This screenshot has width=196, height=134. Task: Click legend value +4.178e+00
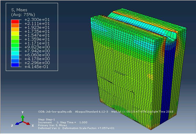coord(37,59)
